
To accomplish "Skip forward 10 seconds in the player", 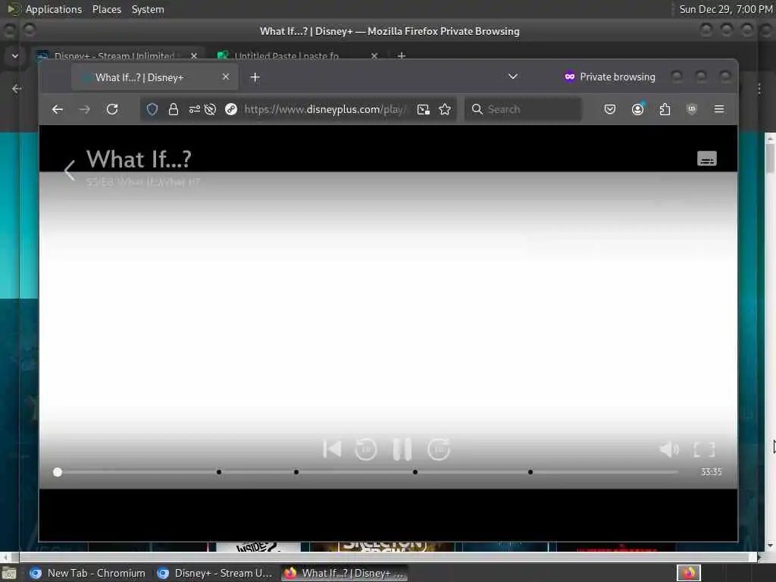I will [439, 449].
